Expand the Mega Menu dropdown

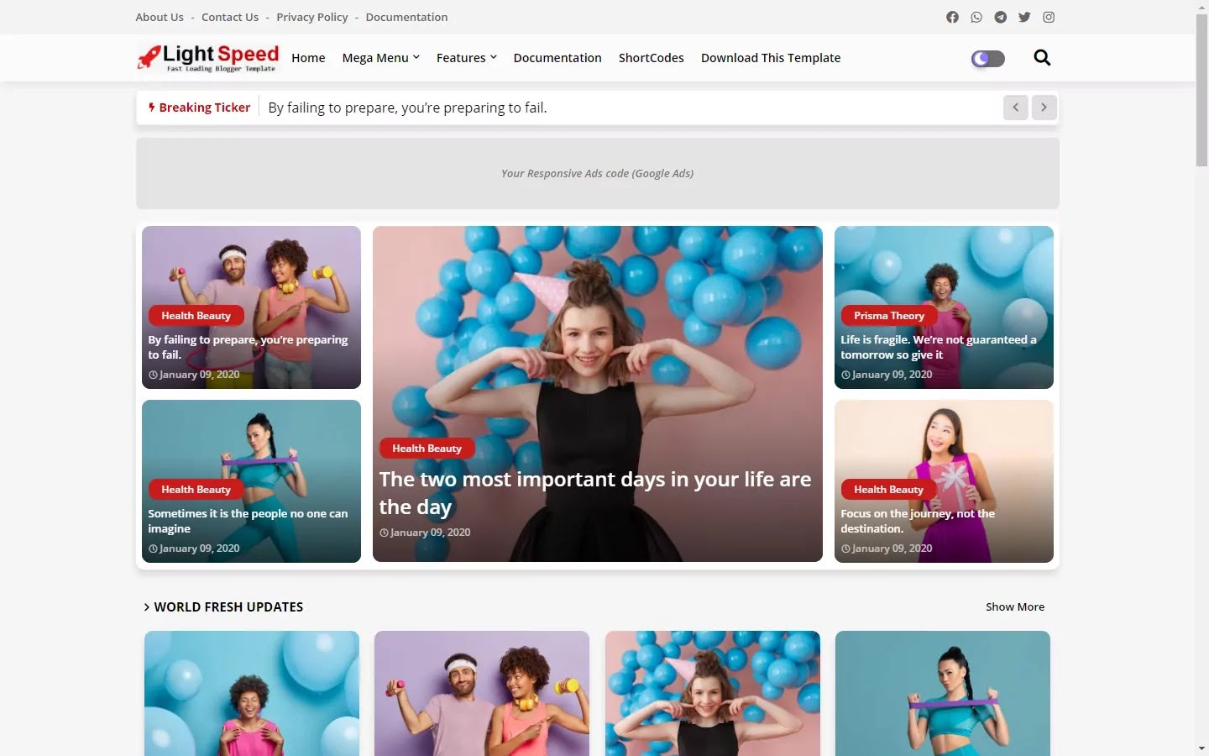pos(381,58)
